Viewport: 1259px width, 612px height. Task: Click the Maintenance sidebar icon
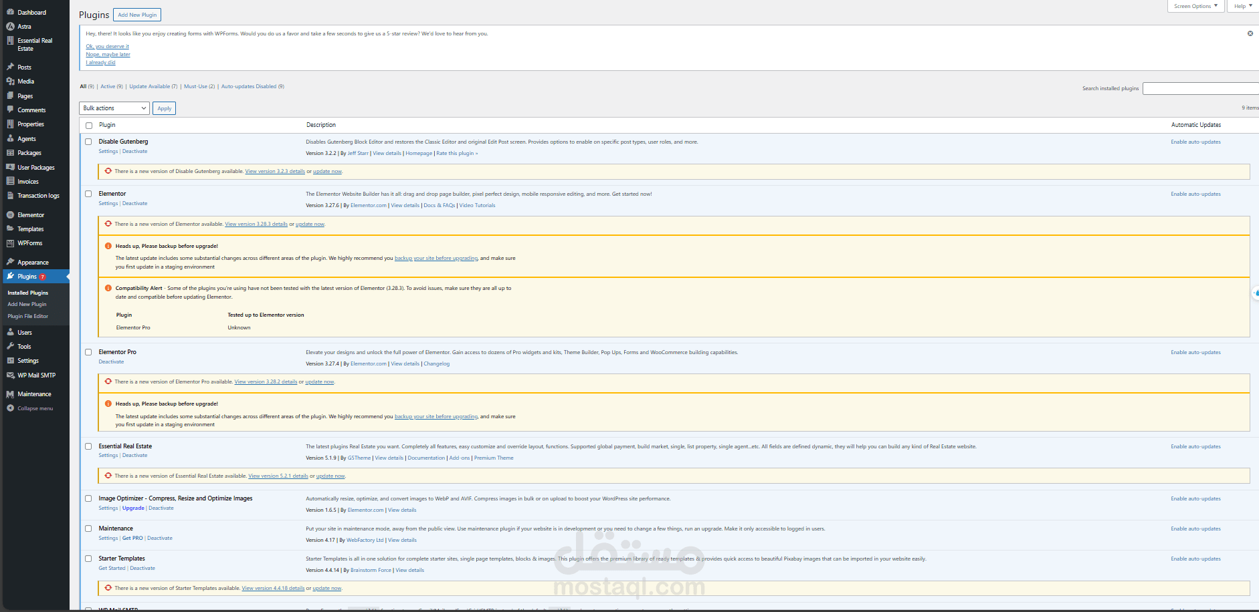click(10, 394)
